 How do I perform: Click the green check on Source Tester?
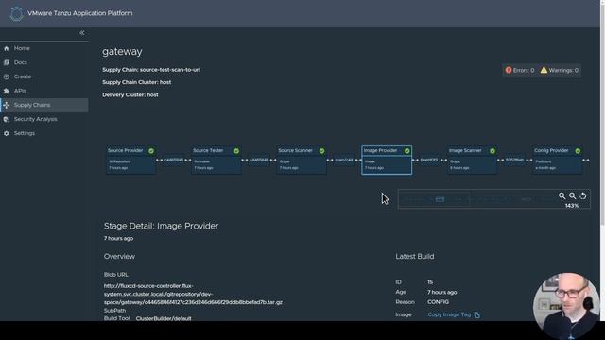click(236, 151)
